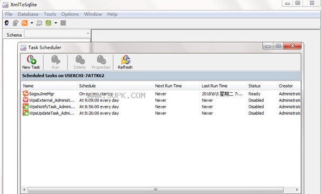
Task: Expand the Schema combo box
Action: 87,33
